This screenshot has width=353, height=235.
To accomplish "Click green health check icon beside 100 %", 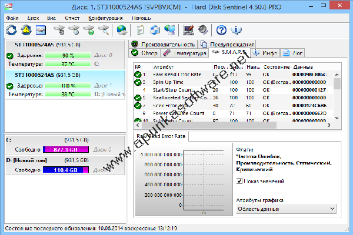I will point(10,86).
